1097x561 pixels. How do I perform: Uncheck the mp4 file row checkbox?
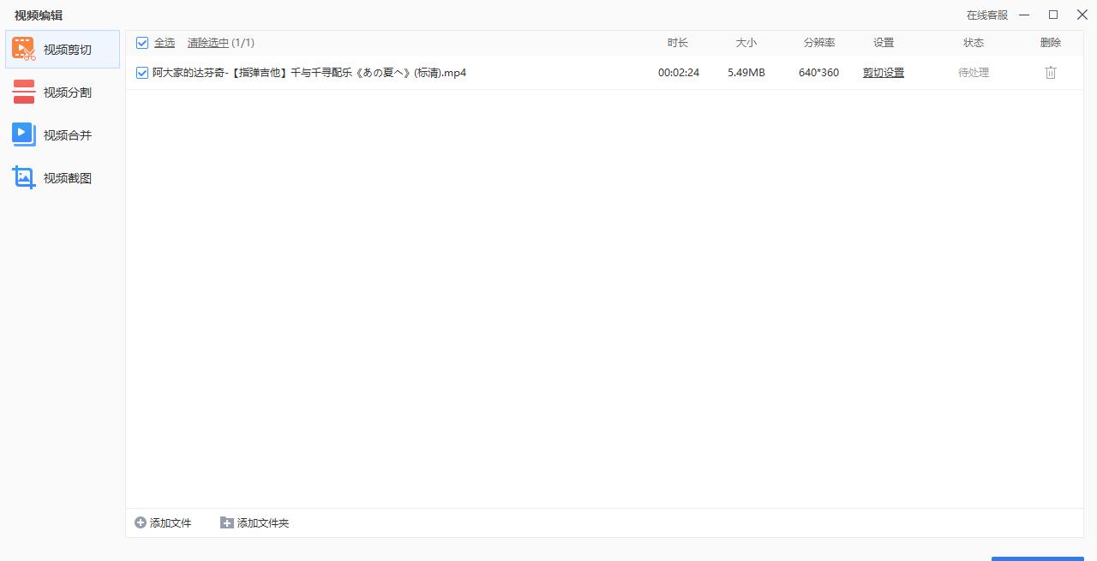tap(142, 73)
